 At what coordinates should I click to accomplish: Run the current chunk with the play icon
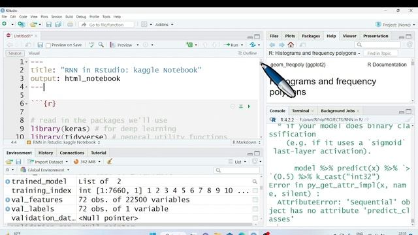(249, 106)
